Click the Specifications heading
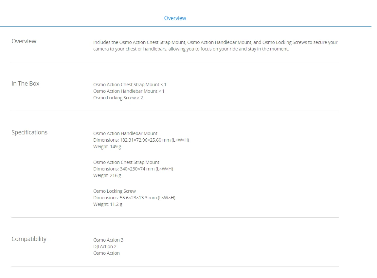377x278 pixels. click(x=29, y=132)
